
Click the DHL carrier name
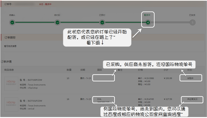[x=99, y=99]
